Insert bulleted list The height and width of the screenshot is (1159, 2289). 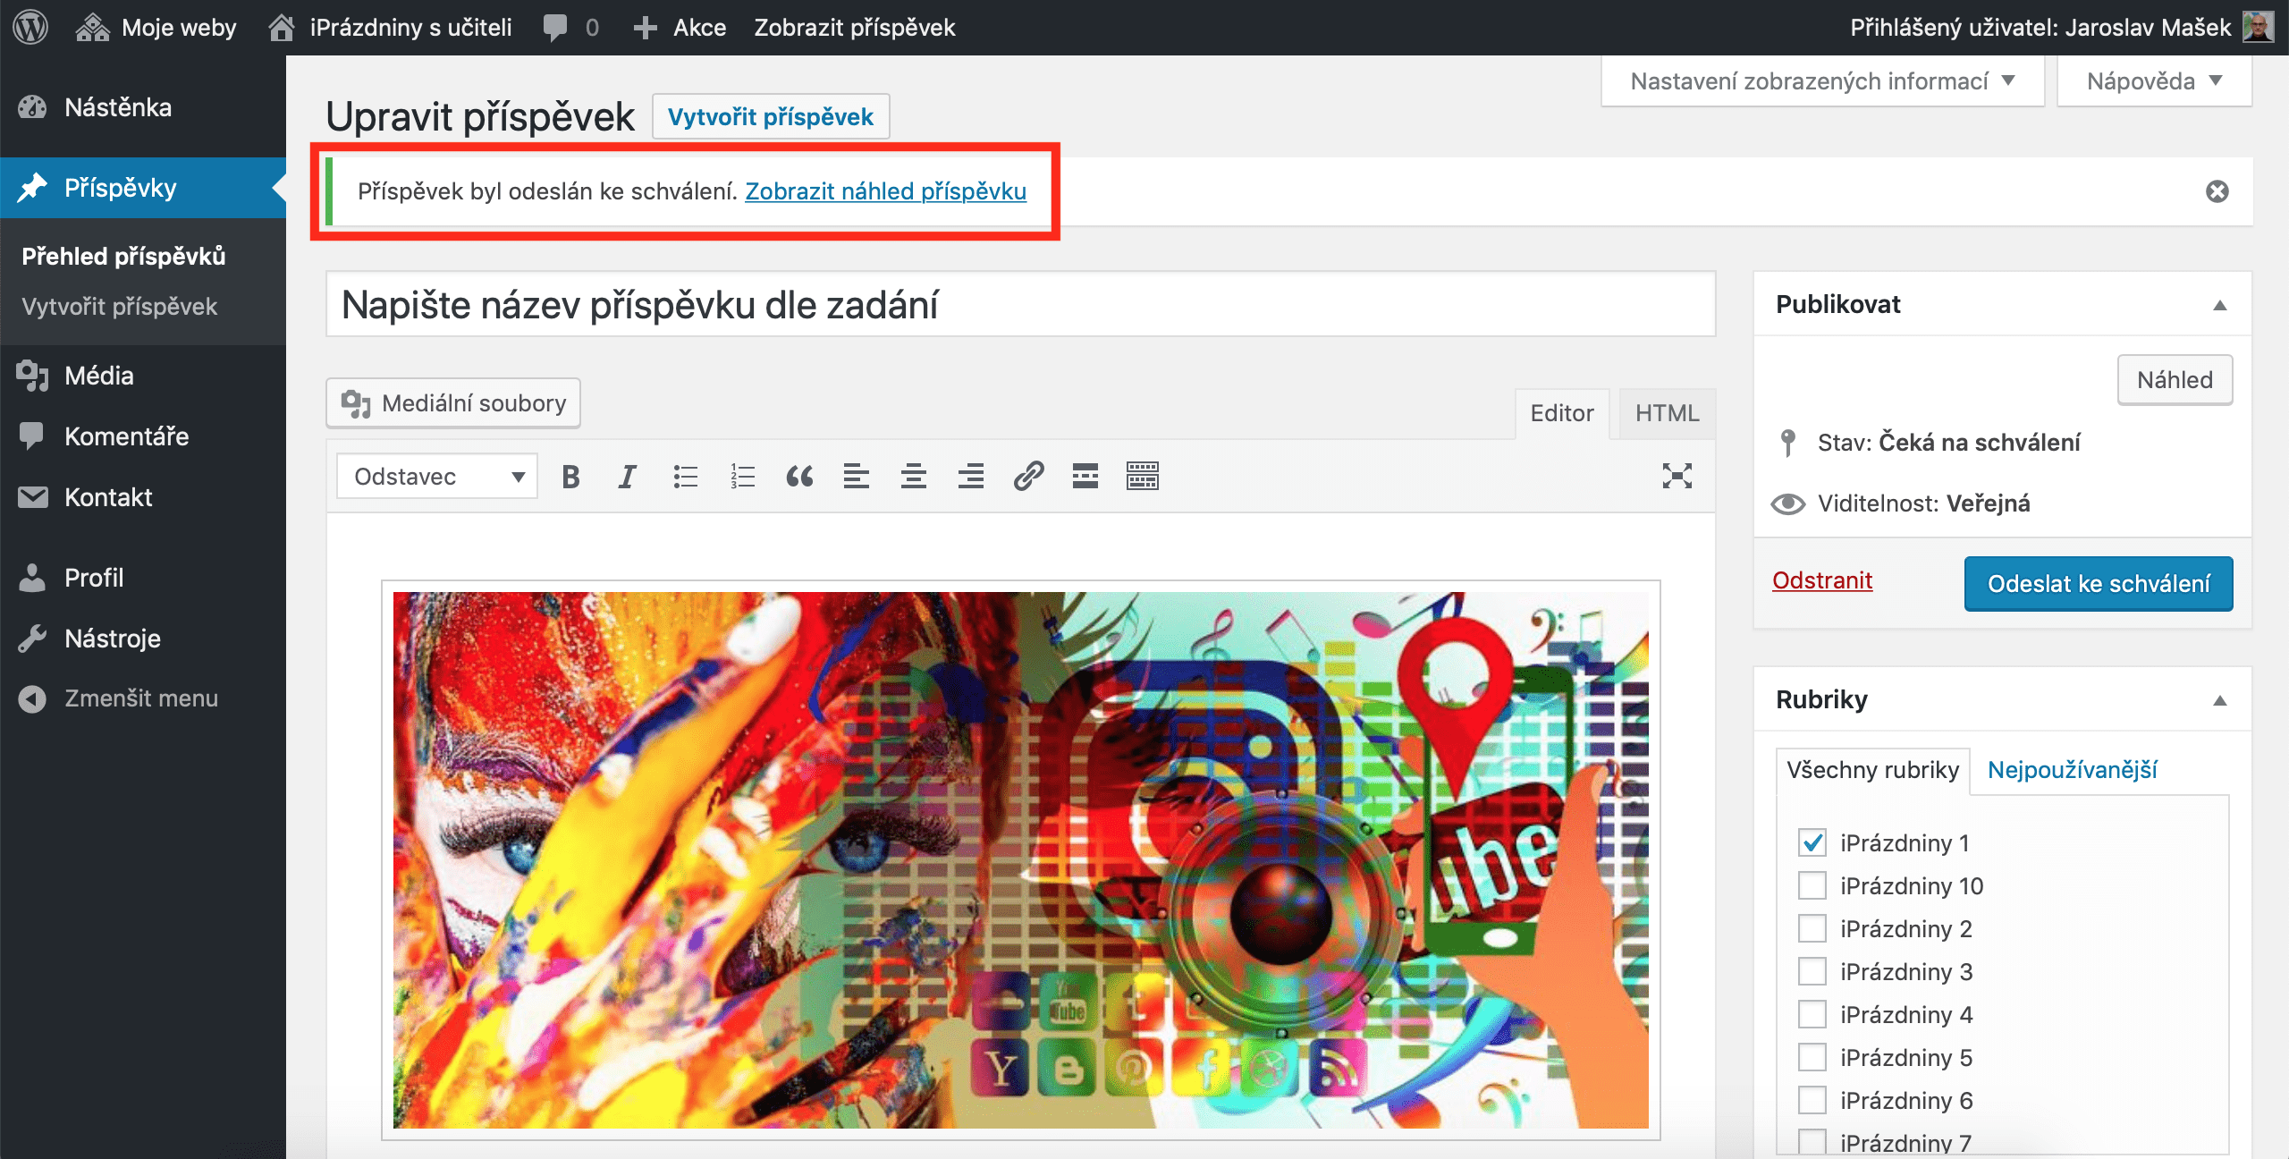point(685,476)
